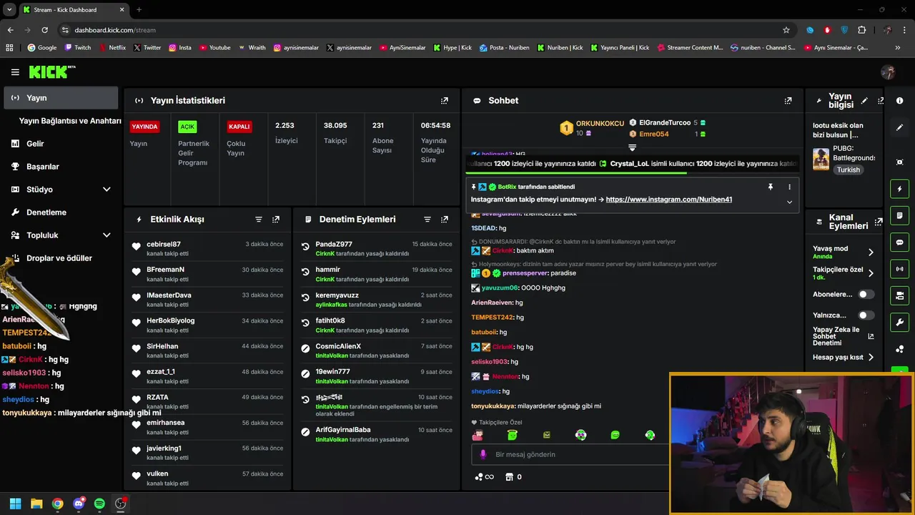
Task: Open Spotify from the Windows taskbar
Action: (x=99, y=504)
